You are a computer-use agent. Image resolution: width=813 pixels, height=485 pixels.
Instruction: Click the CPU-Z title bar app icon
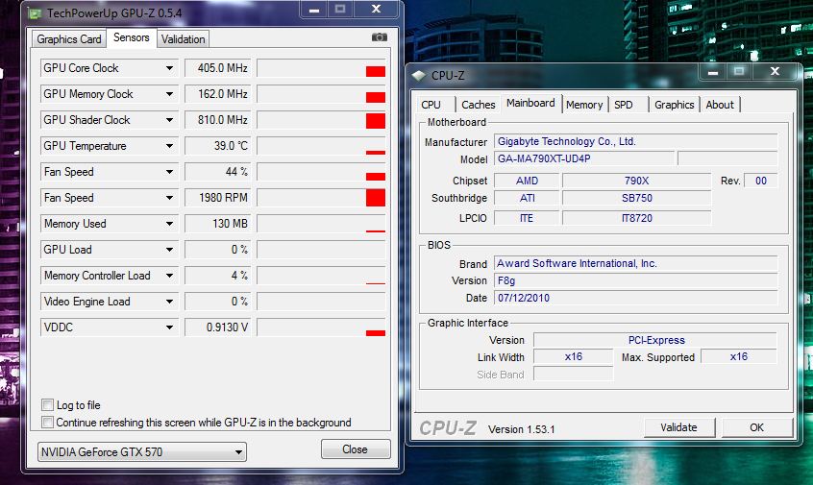(x=418, y=76)
